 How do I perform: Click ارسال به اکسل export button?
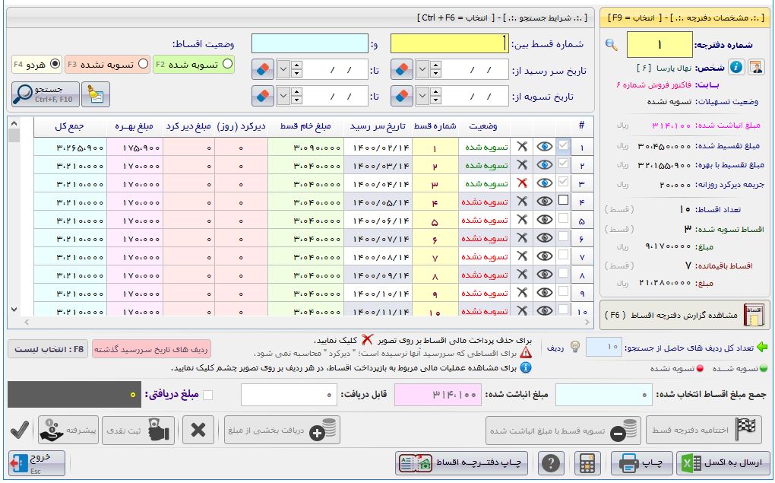(723, 462)
